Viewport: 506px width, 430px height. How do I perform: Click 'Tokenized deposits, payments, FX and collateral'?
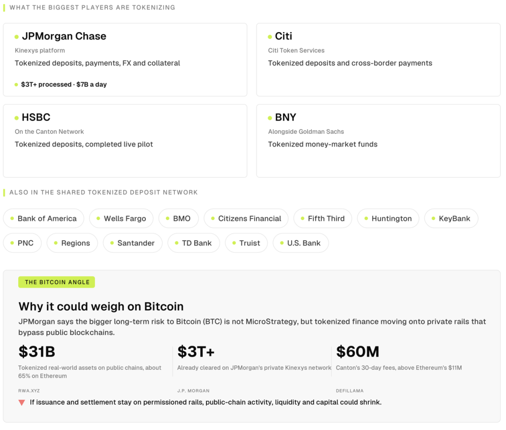97,63
